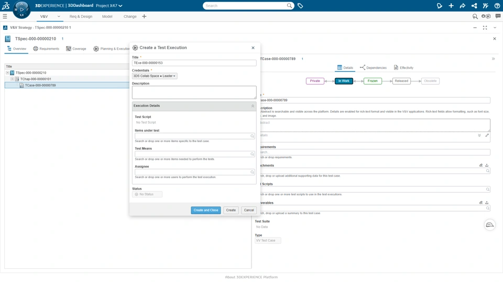Click the conversations icon in tab bar
The width and height of the screenshot is (503, 282).
click(486, 16)
